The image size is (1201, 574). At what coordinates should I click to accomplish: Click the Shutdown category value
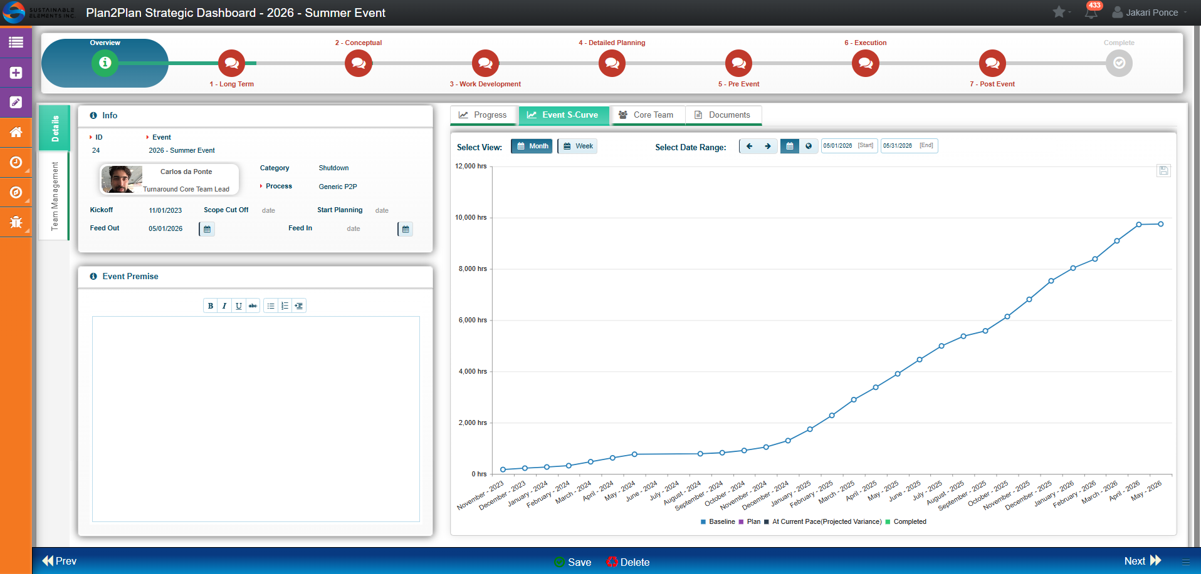click(x=333, y=168)
